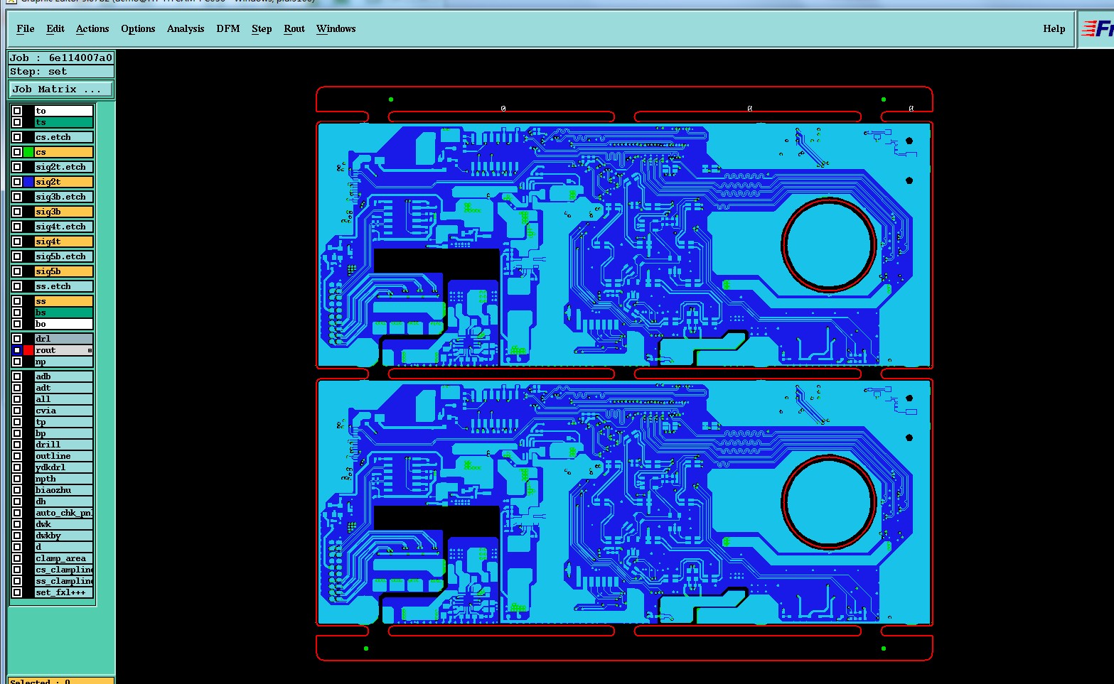The image size is (1114, 684).
Task: Select the 'adb' layer name
Action: 64,376
